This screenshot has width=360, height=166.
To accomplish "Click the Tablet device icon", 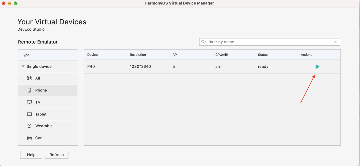I will [x=29, y=114].
